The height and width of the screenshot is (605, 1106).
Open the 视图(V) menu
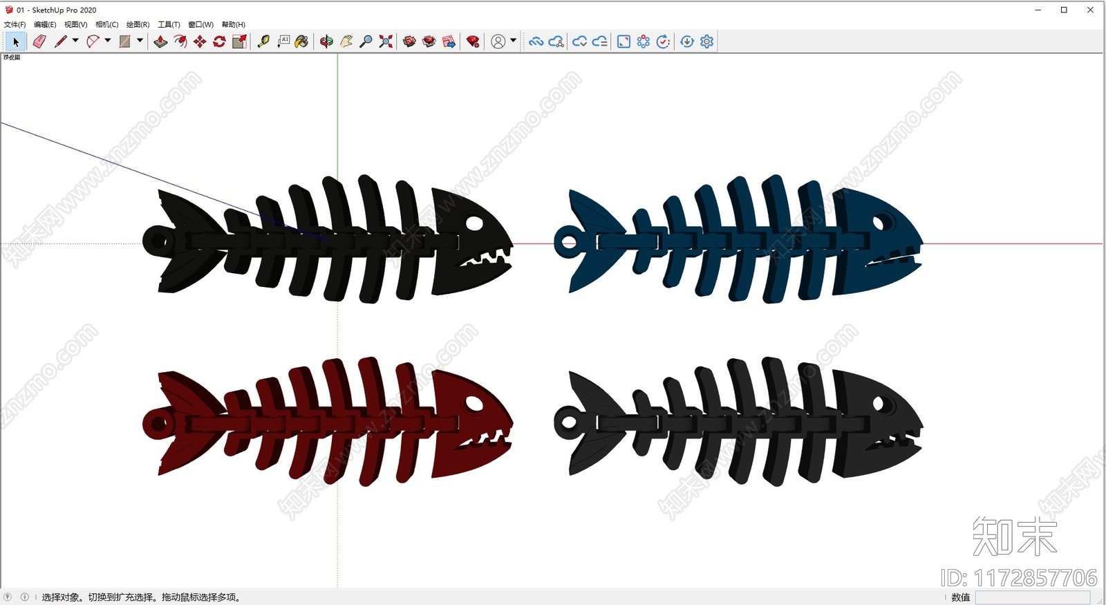click(76, 24)
